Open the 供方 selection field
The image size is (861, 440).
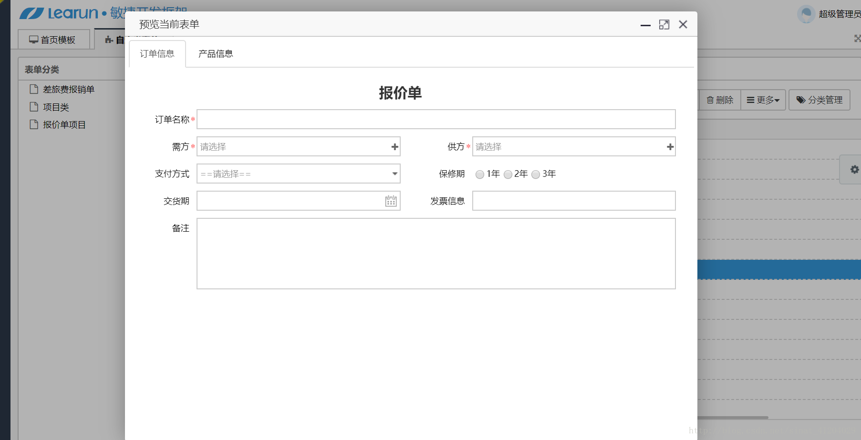[574, 146]
